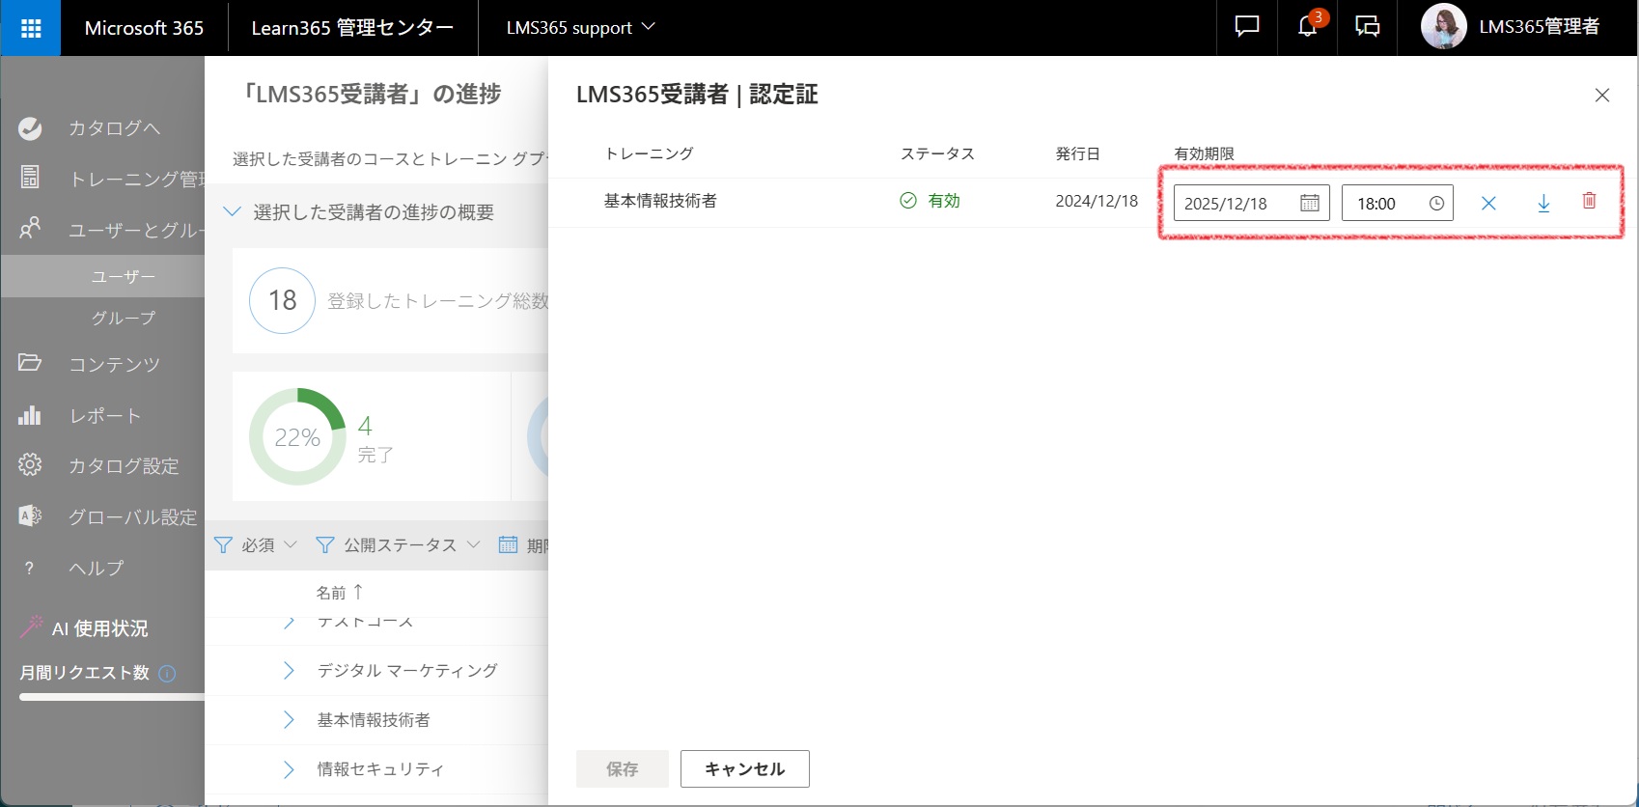The image size is (1639, 807).
Task: Open コンテンツ menu item
Action: tap(114, 364)
